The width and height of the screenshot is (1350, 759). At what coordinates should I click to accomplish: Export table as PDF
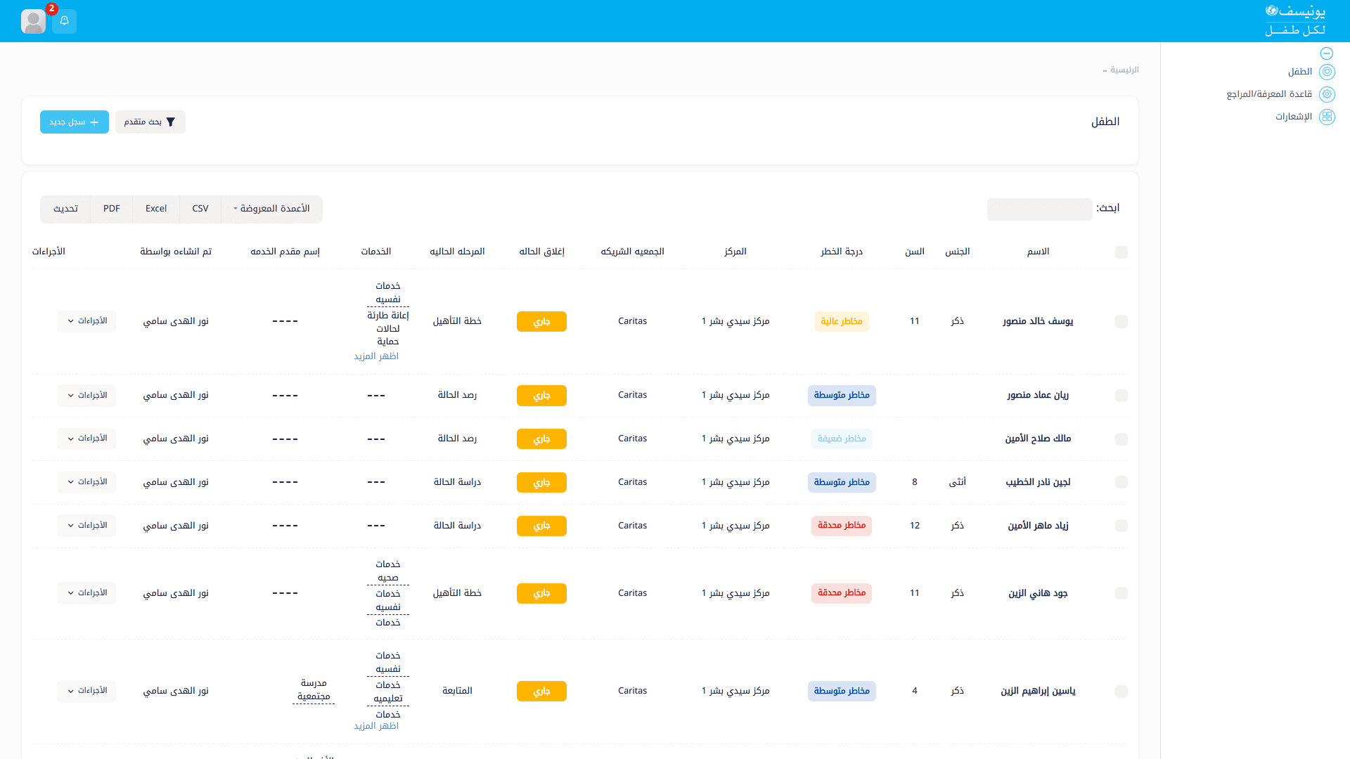pyautogui.click(x=112, y=209)
